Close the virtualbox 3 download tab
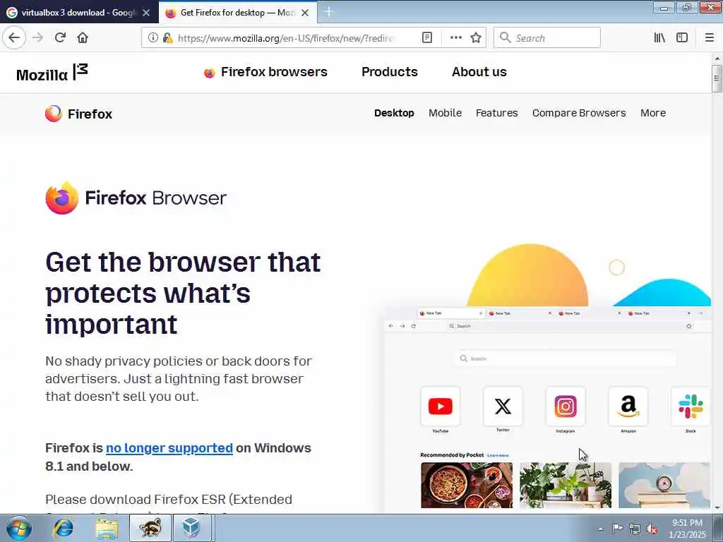The height and width of the screenshot is (542, 723). [146, 13]
